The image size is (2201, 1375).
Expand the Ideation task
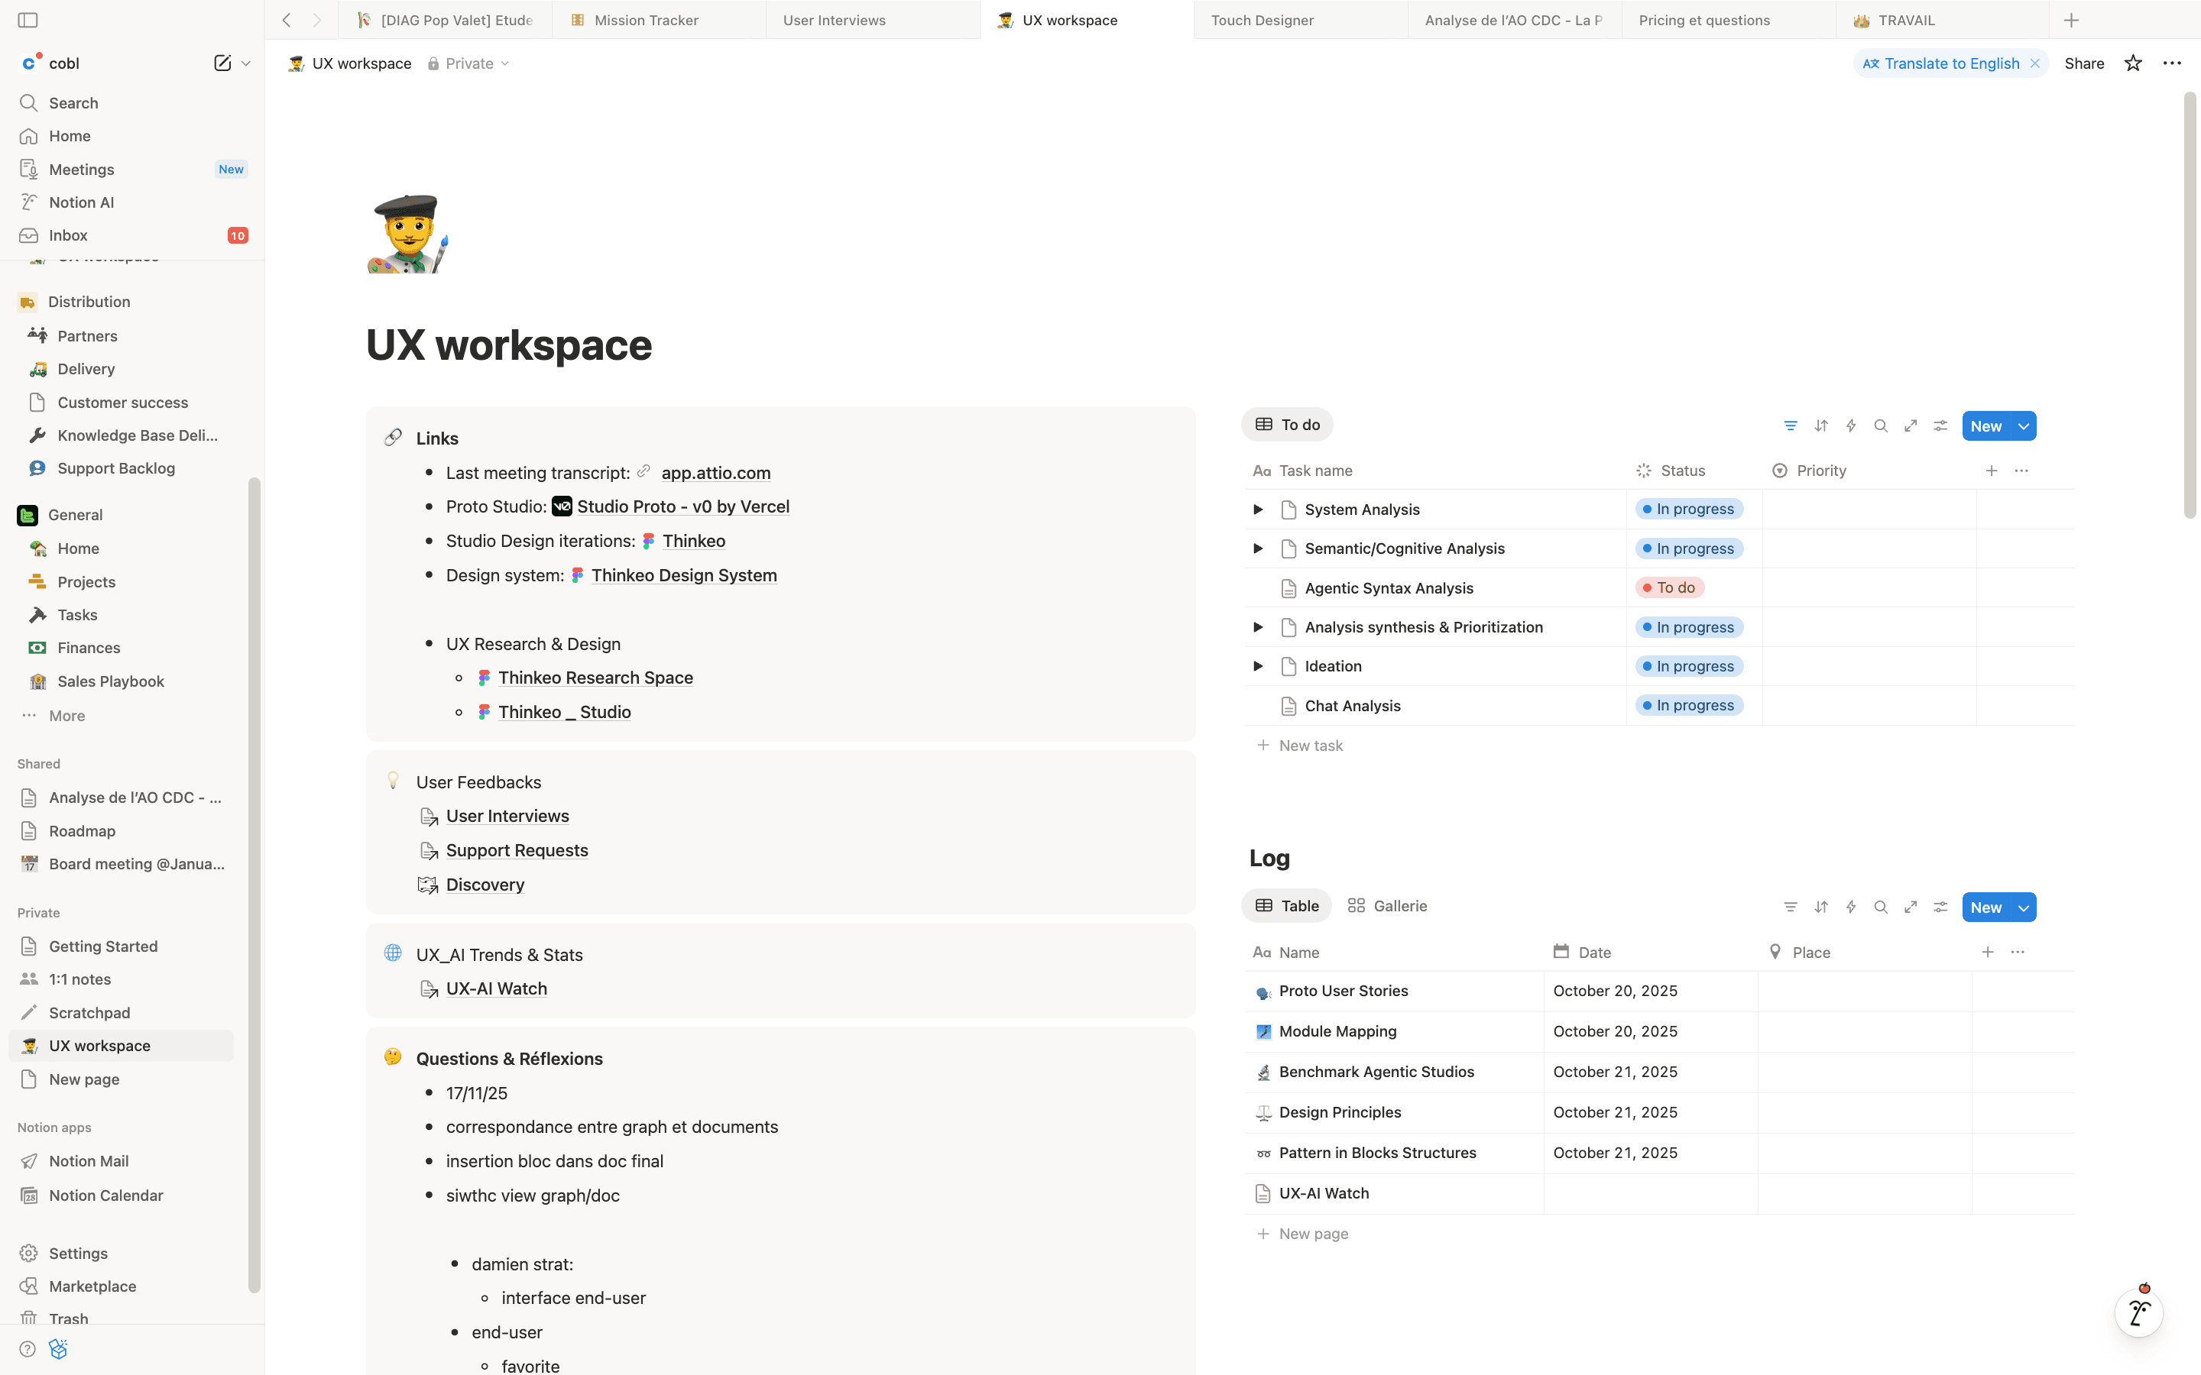click(1258, 665)
